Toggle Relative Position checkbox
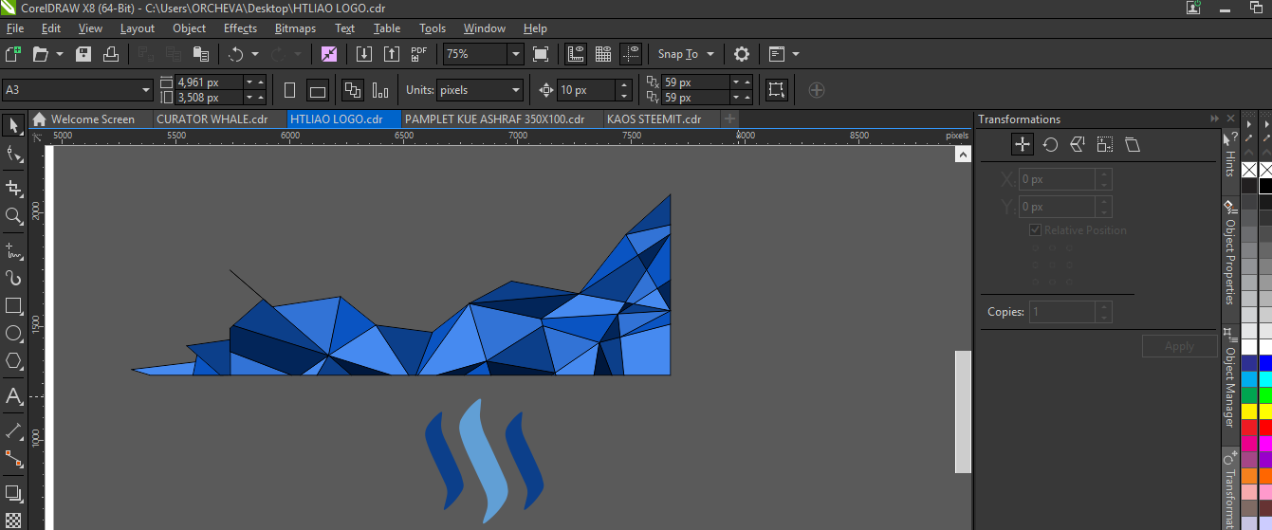 pyautogui.click(x=1036, y=230)
